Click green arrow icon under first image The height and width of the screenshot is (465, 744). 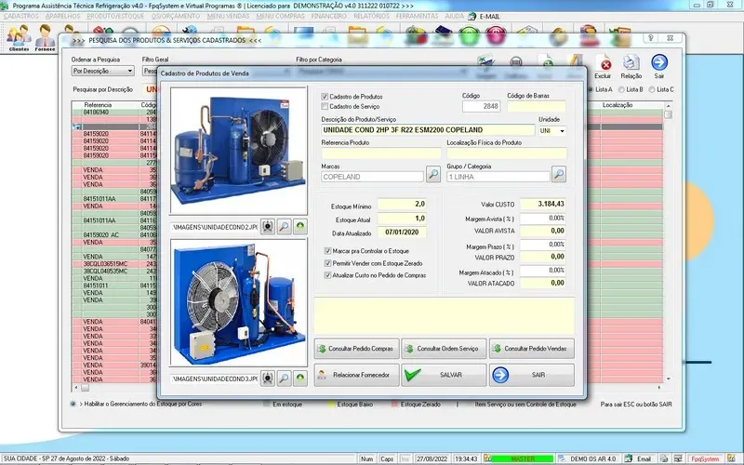coord(300,226)
